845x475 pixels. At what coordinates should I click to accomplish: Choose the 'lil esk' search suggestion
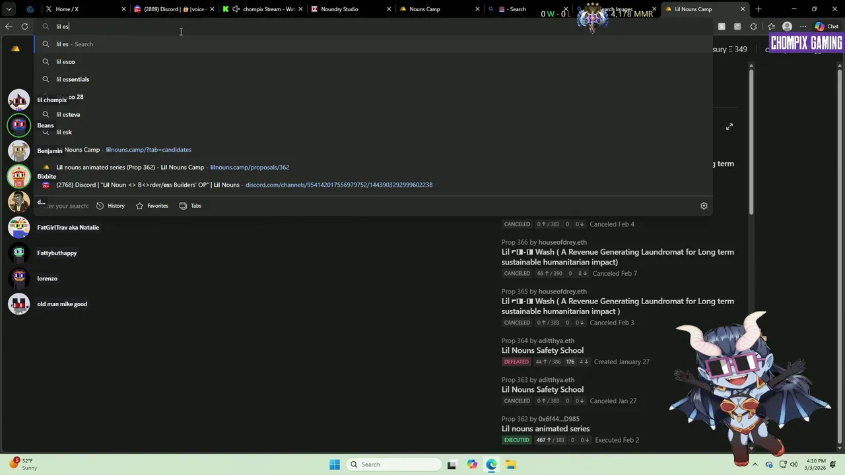(373, 132)
